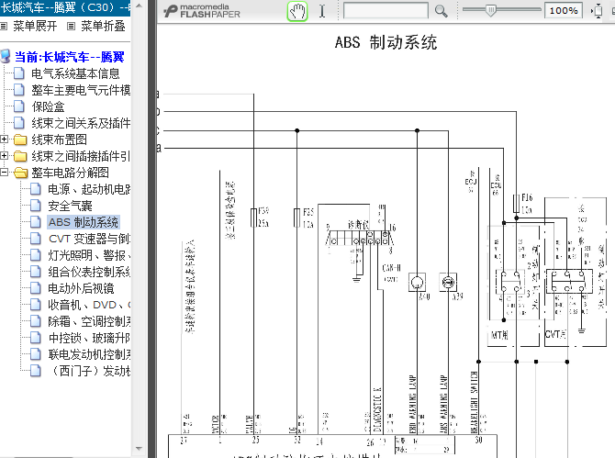Select the highlighted ABS 制动系统 item

tap(84, 222)
